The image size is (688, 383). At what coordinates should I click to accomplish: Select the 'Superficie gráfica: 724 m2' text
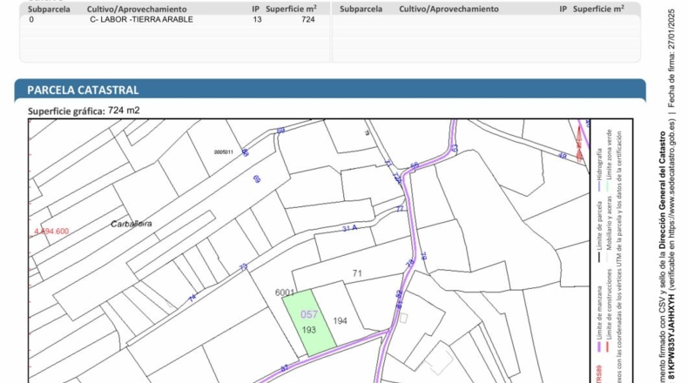coord(84,111)
